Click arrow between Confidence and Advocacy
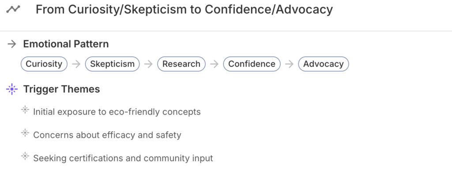This screenshot has width=452, height=170. pyautogui.click(x=289, y=64)
